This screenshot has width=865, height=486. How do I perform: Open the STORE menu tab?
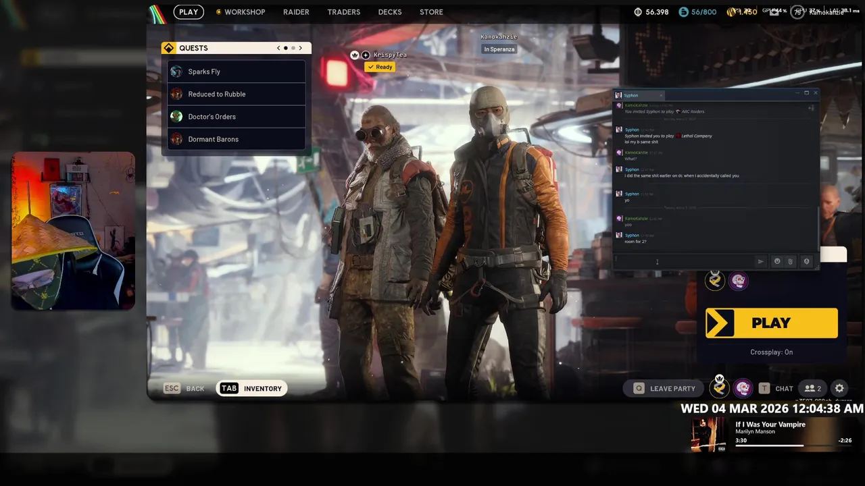tap(431, 11)
